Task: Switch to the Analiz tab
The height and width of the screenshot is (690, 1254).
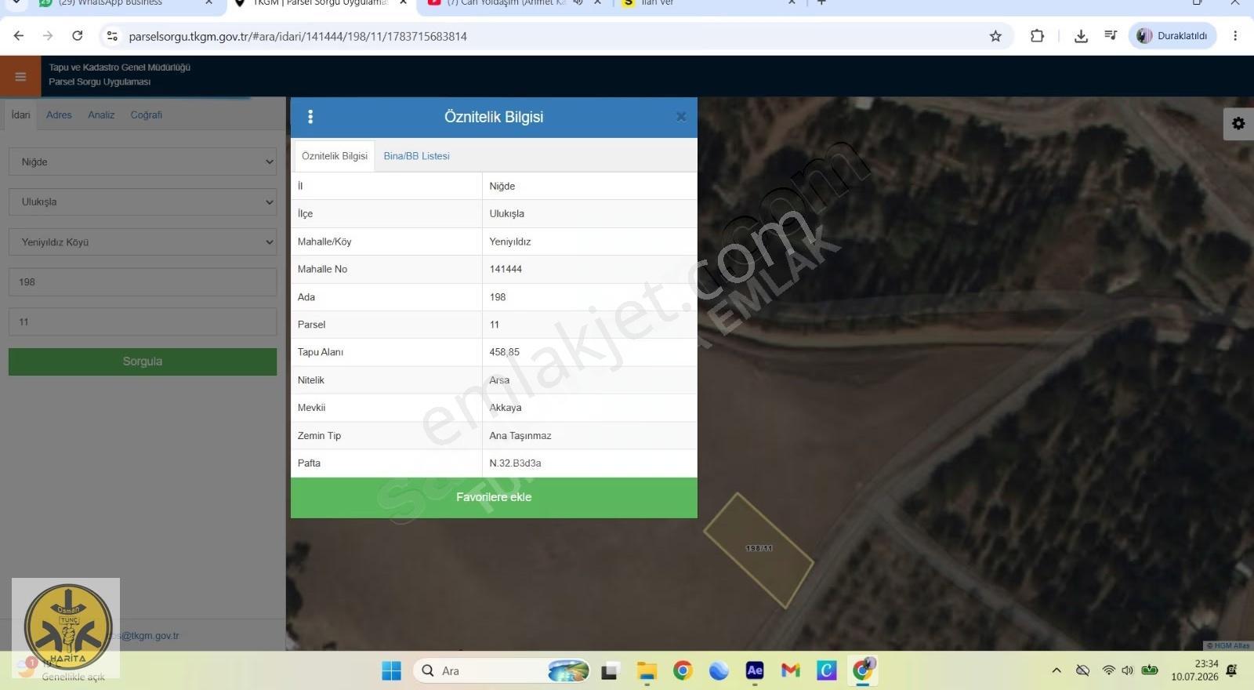Action: click(x=101, y=114)
